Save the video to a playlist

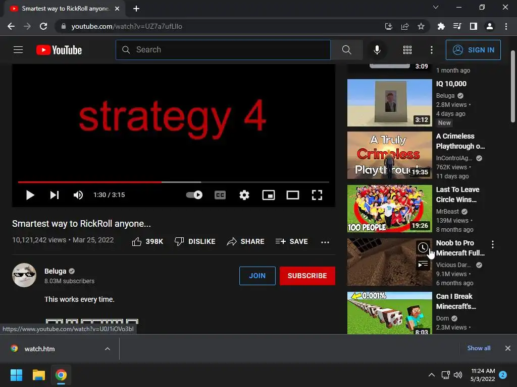[x=291, y=241]
